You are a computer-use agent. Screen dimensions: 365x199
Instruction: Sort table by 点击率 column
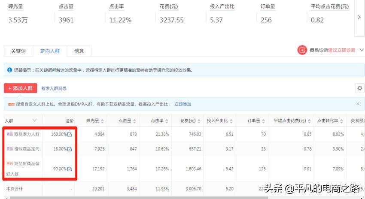(x=167, y=121)
